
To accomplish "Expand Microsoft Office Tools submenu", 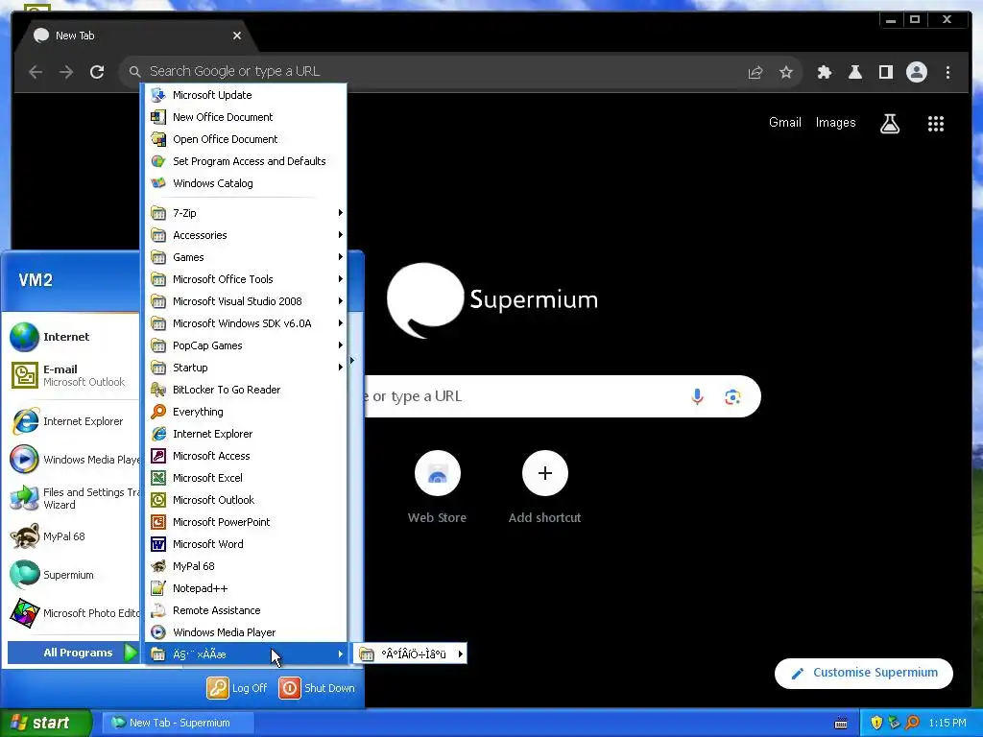I will tap(246, 279).
